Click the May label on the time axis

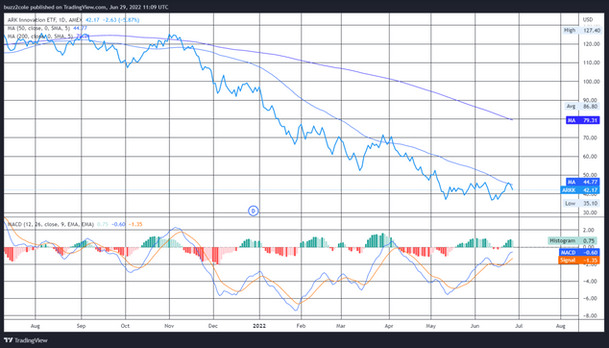[430, 326]
